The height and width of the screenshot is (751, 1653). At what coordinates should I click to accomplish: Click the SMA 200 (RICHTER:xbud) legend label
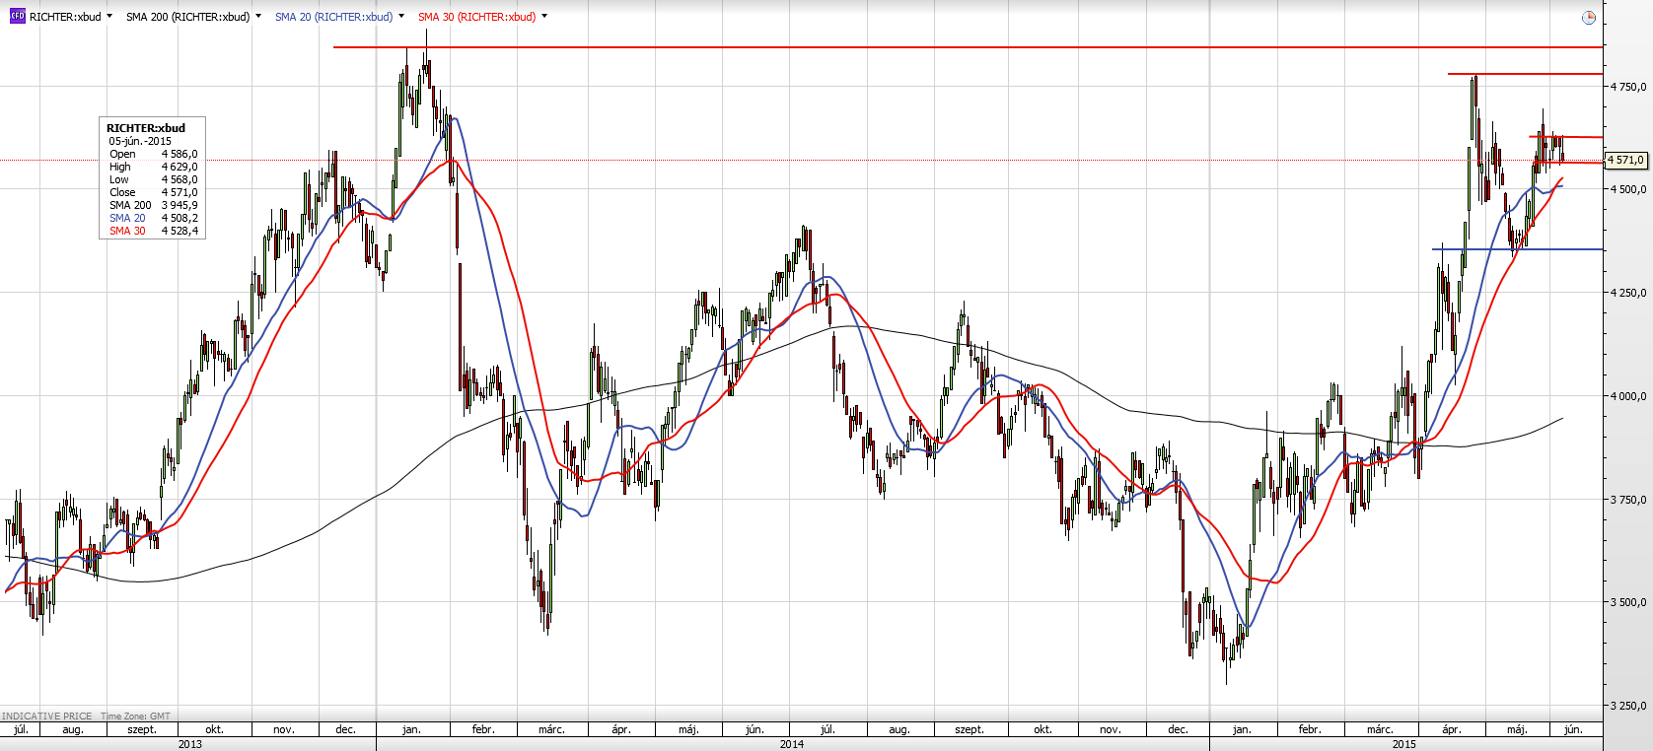(x=187, y=17)
